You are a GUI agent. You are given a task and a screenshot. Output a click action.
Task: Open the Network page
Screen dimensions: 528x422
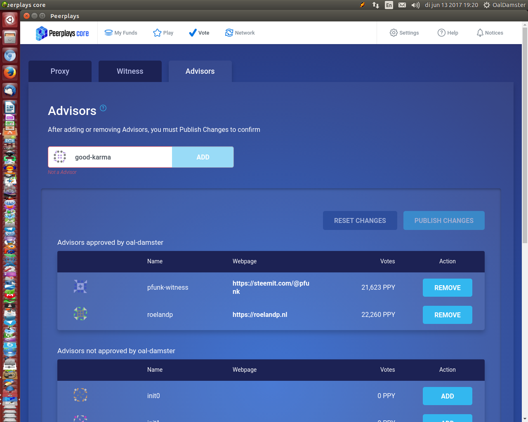[240, 33]
